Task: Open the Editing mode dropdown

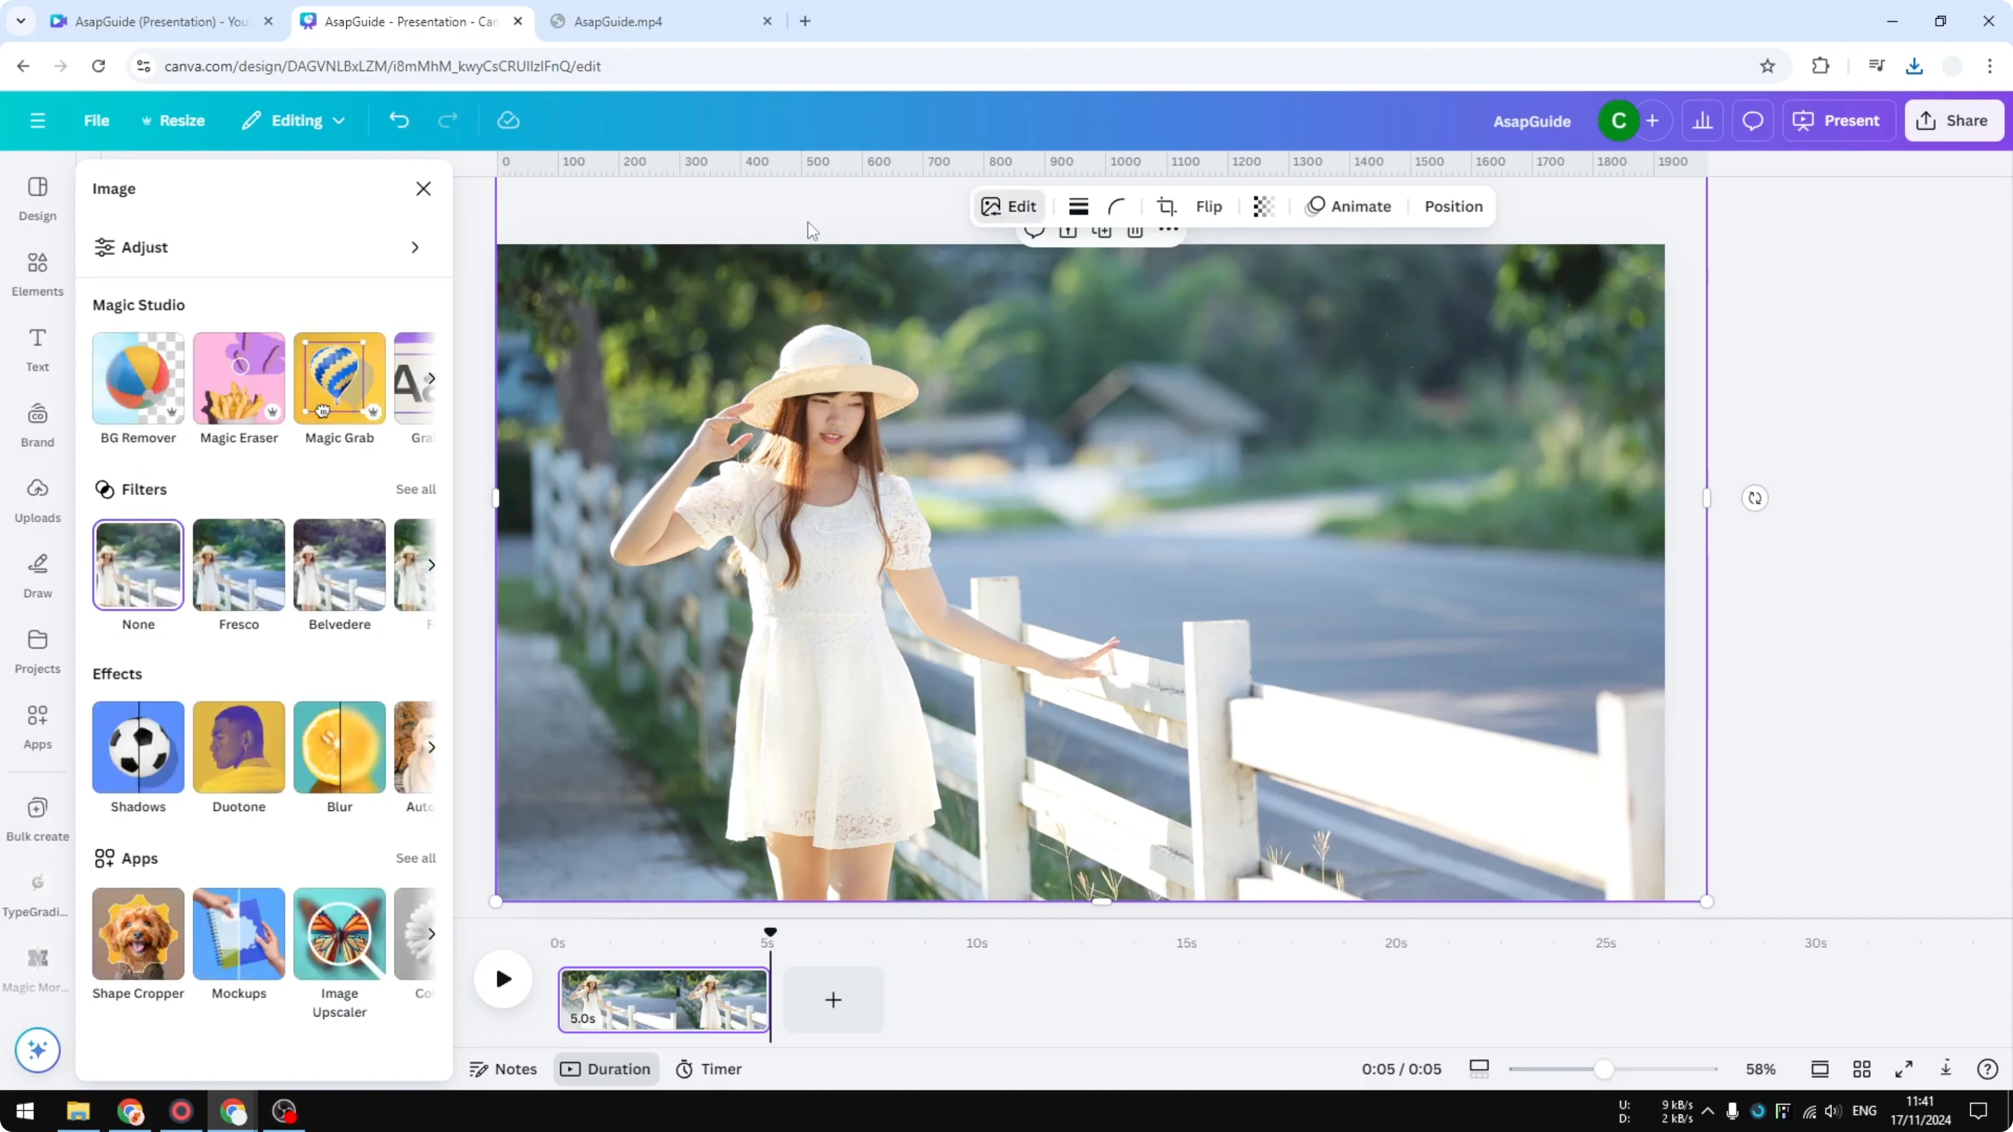Action: (294, 120)
